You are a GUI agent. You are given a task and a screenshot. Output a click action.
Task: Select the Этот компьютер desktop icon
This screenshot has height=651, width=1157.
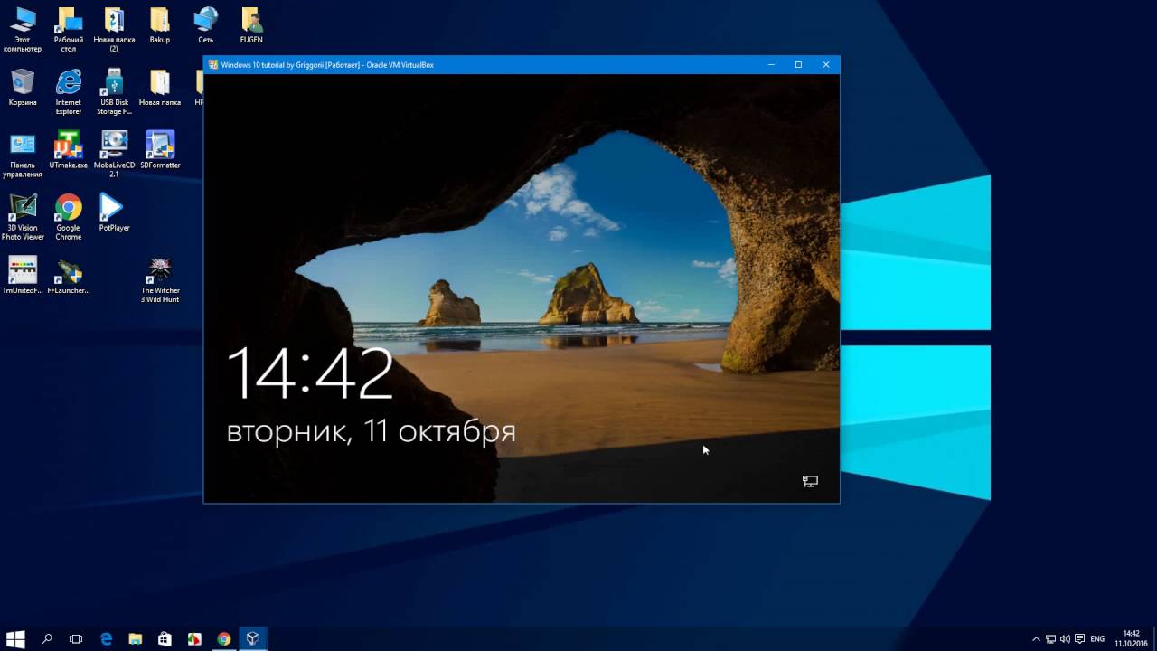click(x=23, y=29)
